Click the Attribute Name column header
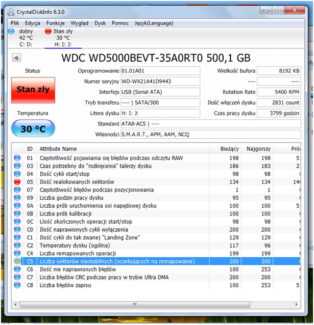This screenshot has height=325, width=314. coord(123,149)
